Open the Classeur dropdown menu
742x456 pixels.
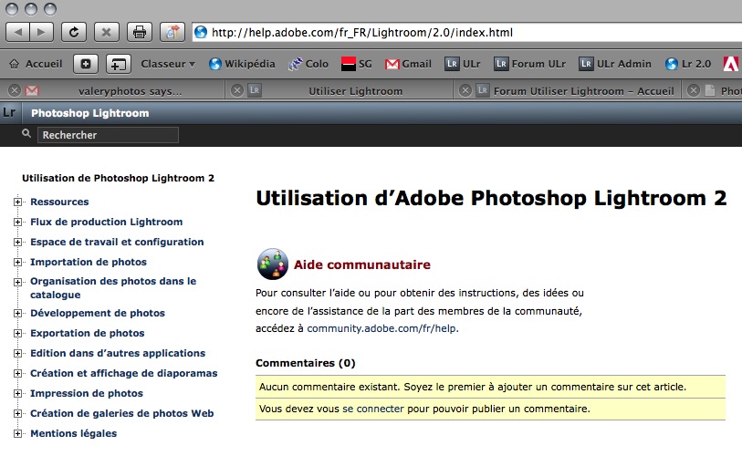tap(168, 64)
